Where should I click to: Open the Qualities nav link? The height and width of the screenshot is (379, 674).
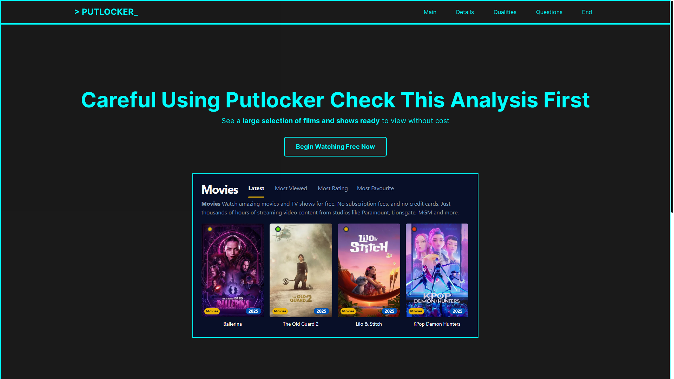point(505,12)
